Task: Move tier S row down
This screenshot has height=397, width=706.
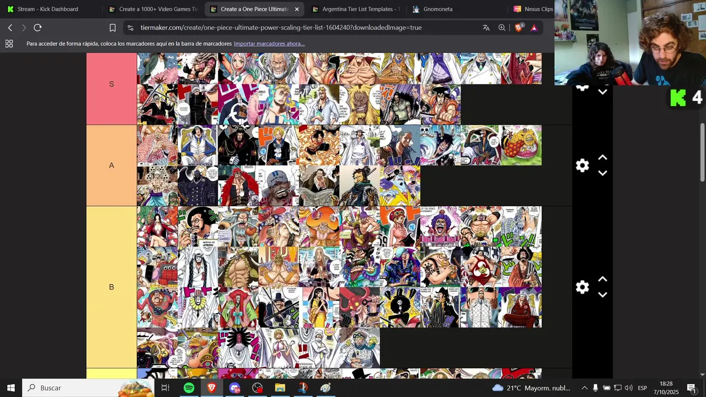Action: [x=603, y=92]
